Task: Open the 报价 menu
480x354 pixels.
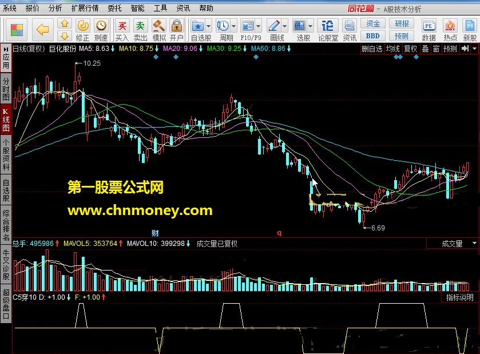Action: coord(33,8)
